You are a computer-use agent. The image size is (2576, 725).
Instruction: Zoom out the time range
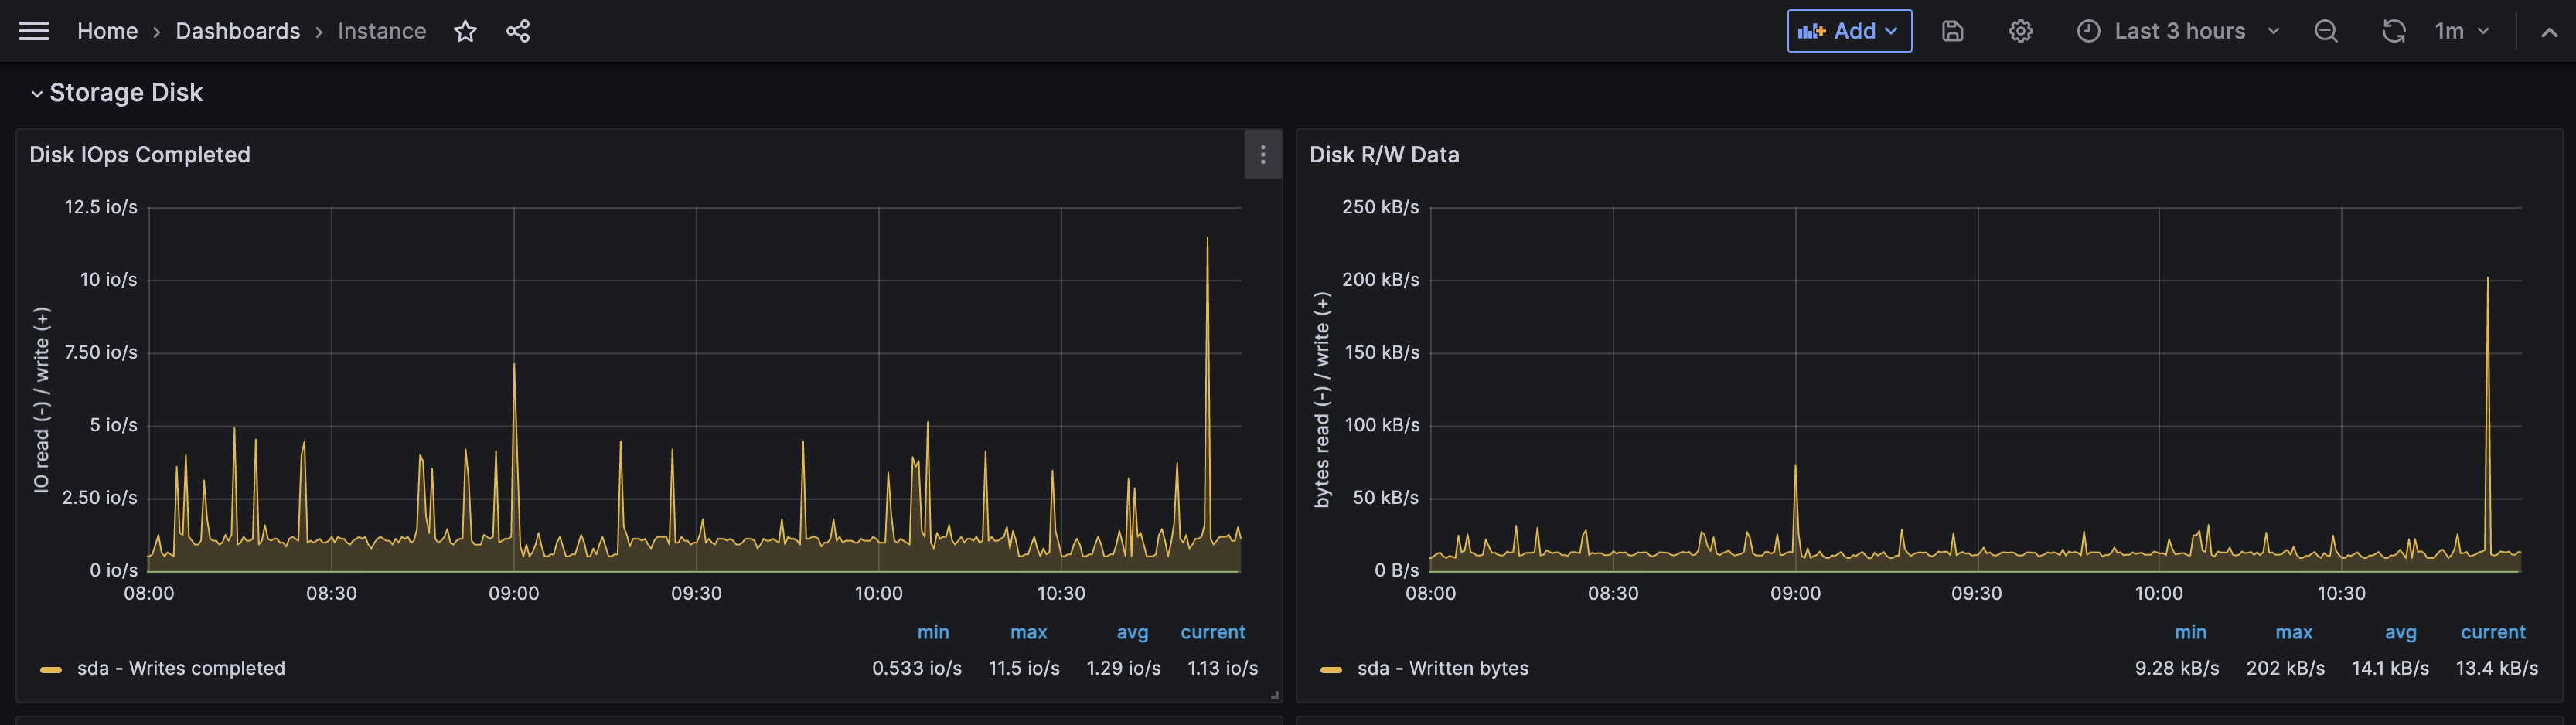click(x=2326, y=31)
